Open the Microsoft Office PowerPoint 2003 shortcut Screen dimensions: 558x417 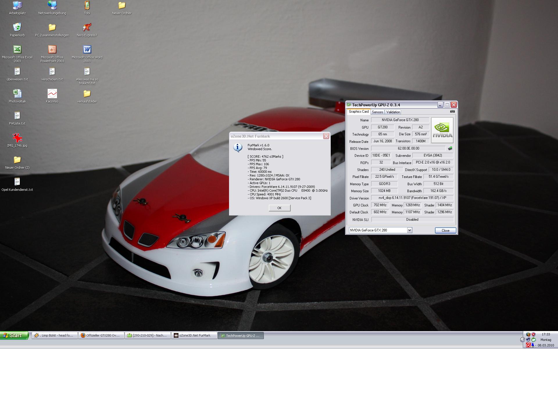52,50
